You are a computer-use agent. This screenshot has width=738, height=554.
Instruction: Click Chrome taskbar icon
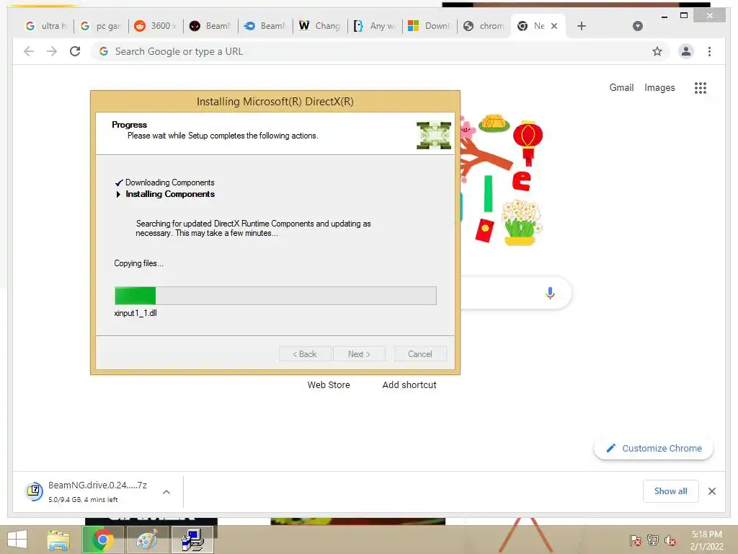102,540
